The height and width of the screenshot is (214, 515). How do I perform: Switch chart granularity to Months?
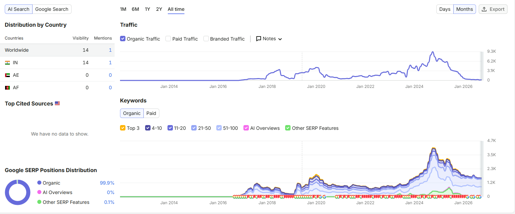pos(464,9)
